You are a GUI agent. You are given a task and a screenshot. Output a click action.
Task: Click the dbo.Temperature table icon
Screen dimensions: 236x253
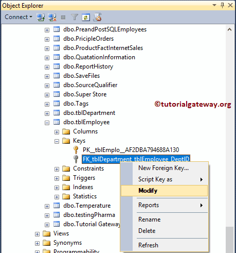(x=57, y=206)
